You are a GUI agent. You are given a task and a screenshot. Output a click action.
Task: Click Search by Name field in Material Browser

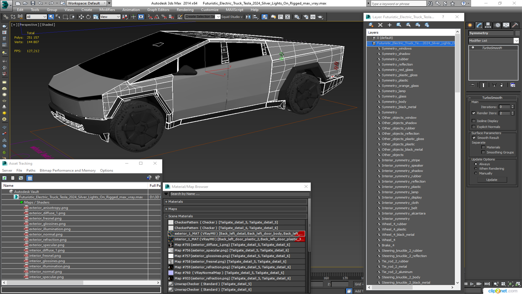point(240,194)
